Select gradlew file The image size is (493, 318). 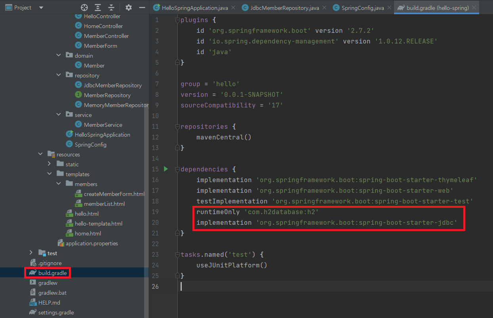click(x=48, y=283)
